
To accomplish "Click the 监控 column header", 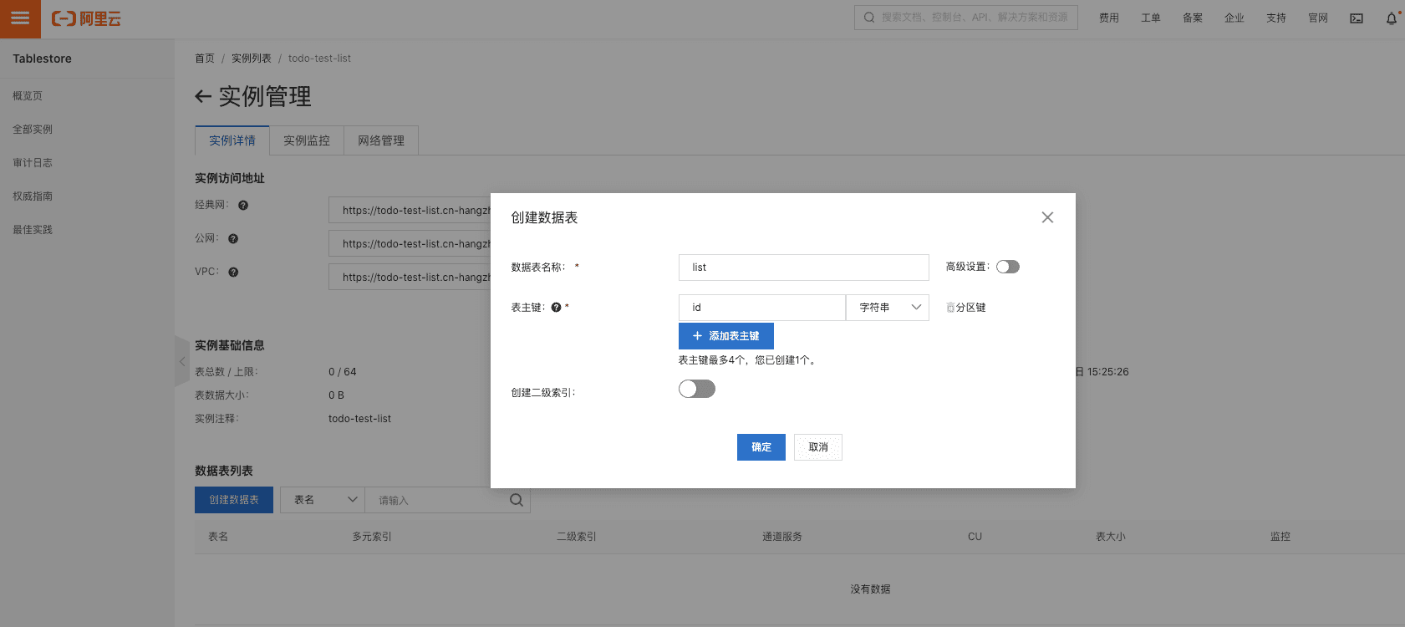I will (x=1280, y=537).
